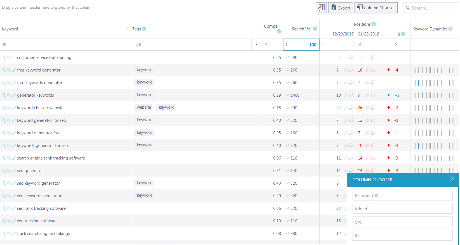Open Tags filter All dropdown

coord(192,45)
